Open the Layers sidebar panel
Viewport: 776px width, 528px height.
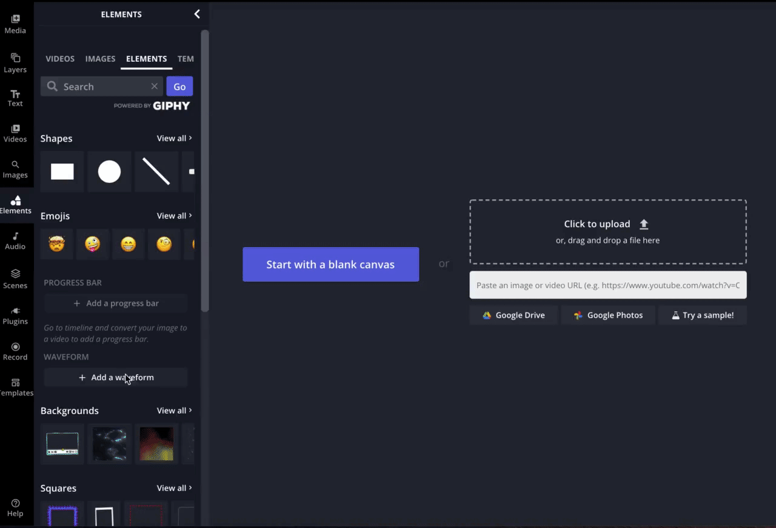pyautogui.click(x=15, y=63)
